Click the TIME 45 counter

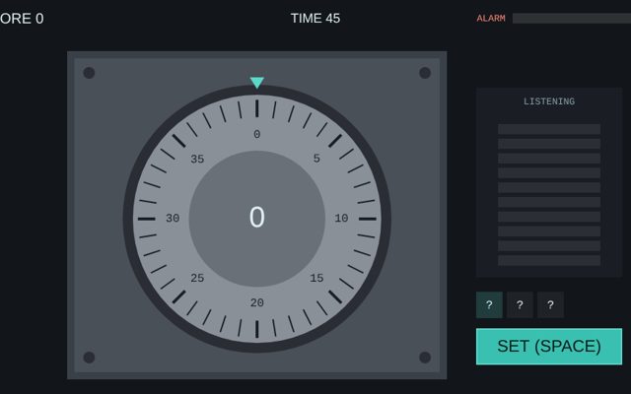315,18
